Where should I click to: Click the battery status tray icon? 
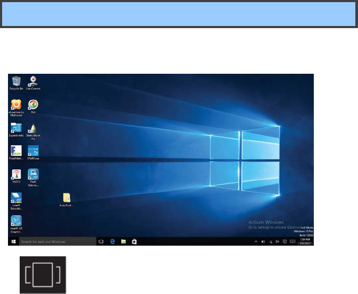click(263, 241)
